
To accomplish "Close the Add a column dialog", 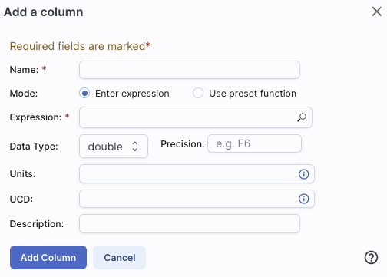I will tap(377, 12).
